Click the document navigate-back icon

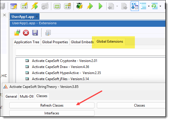111,6
